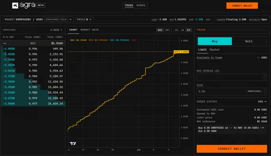Image resolution: width=271 pixels, height=156 pixels.
Task: Click the arrow icon in order summary
Action: point(262,128)
